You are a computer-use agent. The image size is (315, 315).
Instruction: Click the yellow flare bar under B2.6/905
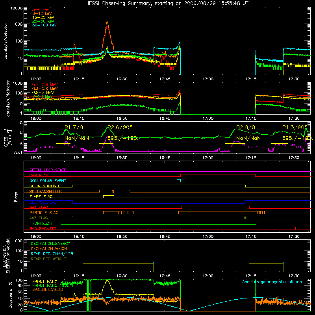click(x=106, y=143)
